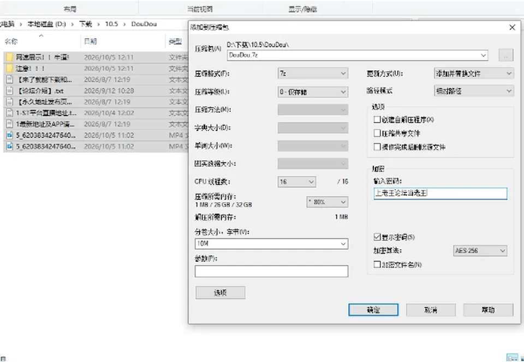Click the second MP4 video file icon
524x362 pixels.
[10, 147]
